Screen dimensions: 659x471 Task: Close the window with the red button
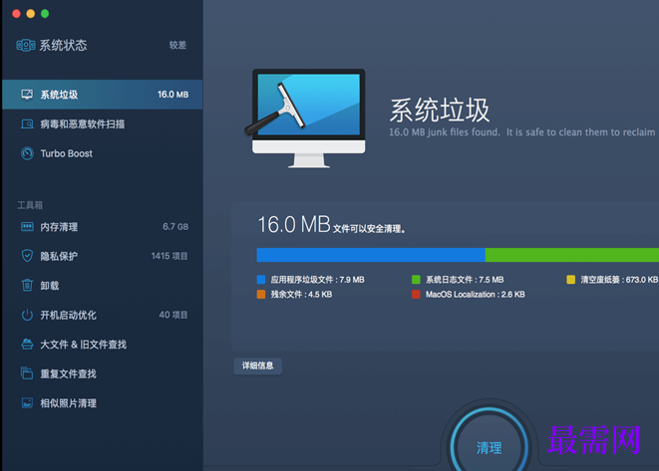pyautogui.click(x=16, y=14)
